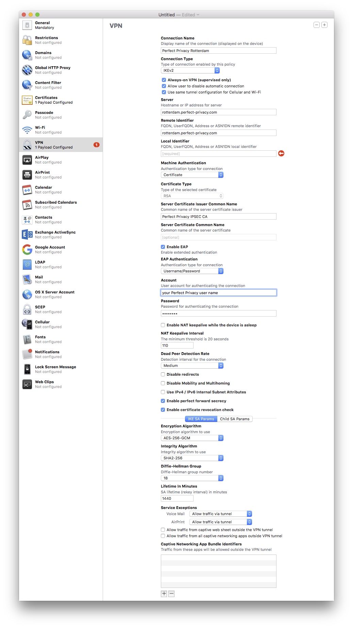Open the Wi-Fi payload icon
Screen dimensions: 353x628
(x=27, y=130)
